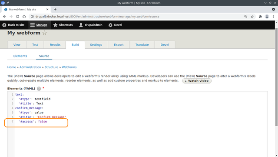
Task: Open the Chromium profile avatar
Action: coord(267,17)
